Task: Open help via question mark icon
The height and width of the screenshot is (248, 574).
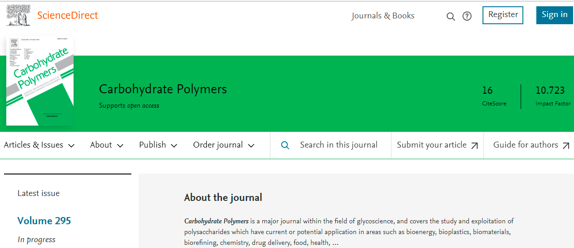Action: (467, 17)
